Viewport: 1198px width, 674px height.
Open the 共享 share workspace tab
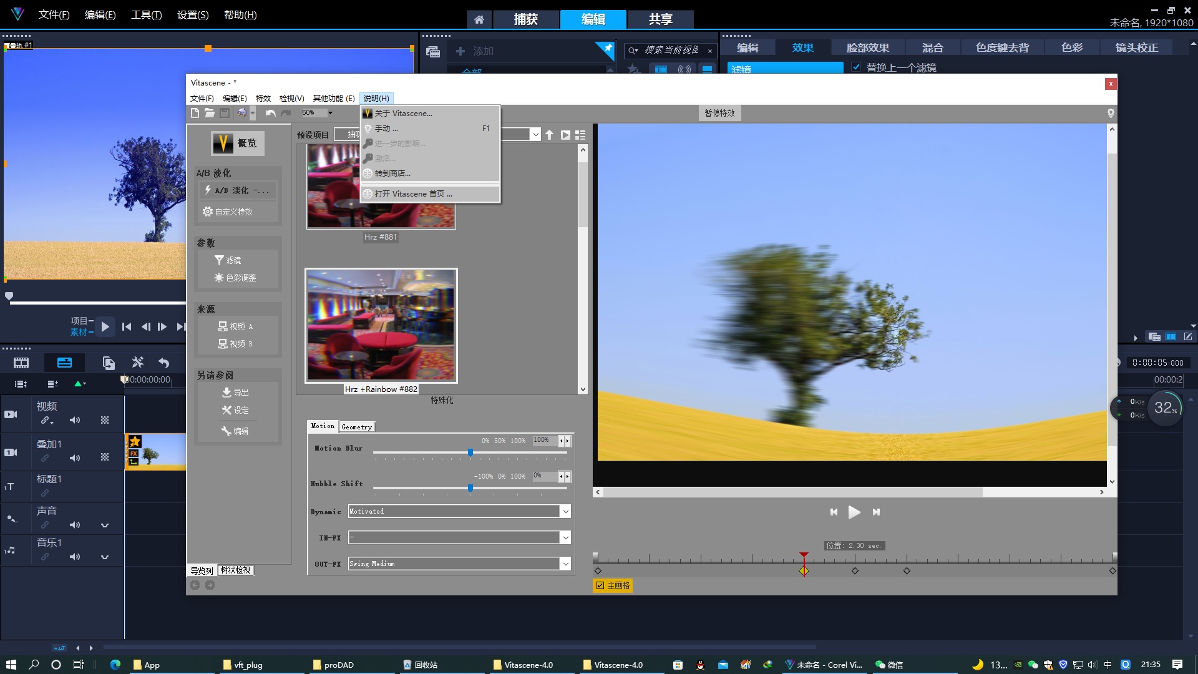(x=660, y=19)
